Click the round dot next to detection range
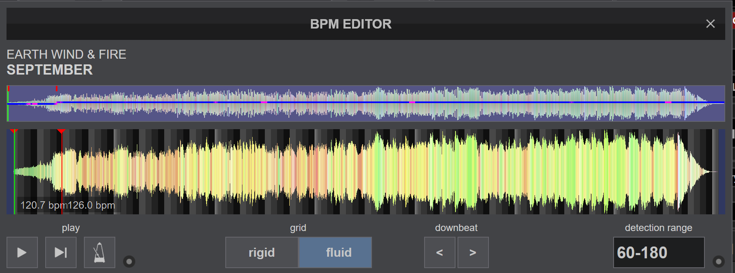 [x=718, y=261]
